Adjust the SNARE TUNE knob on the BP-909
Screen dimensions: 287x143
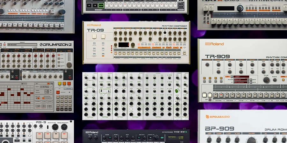(218, 140)
